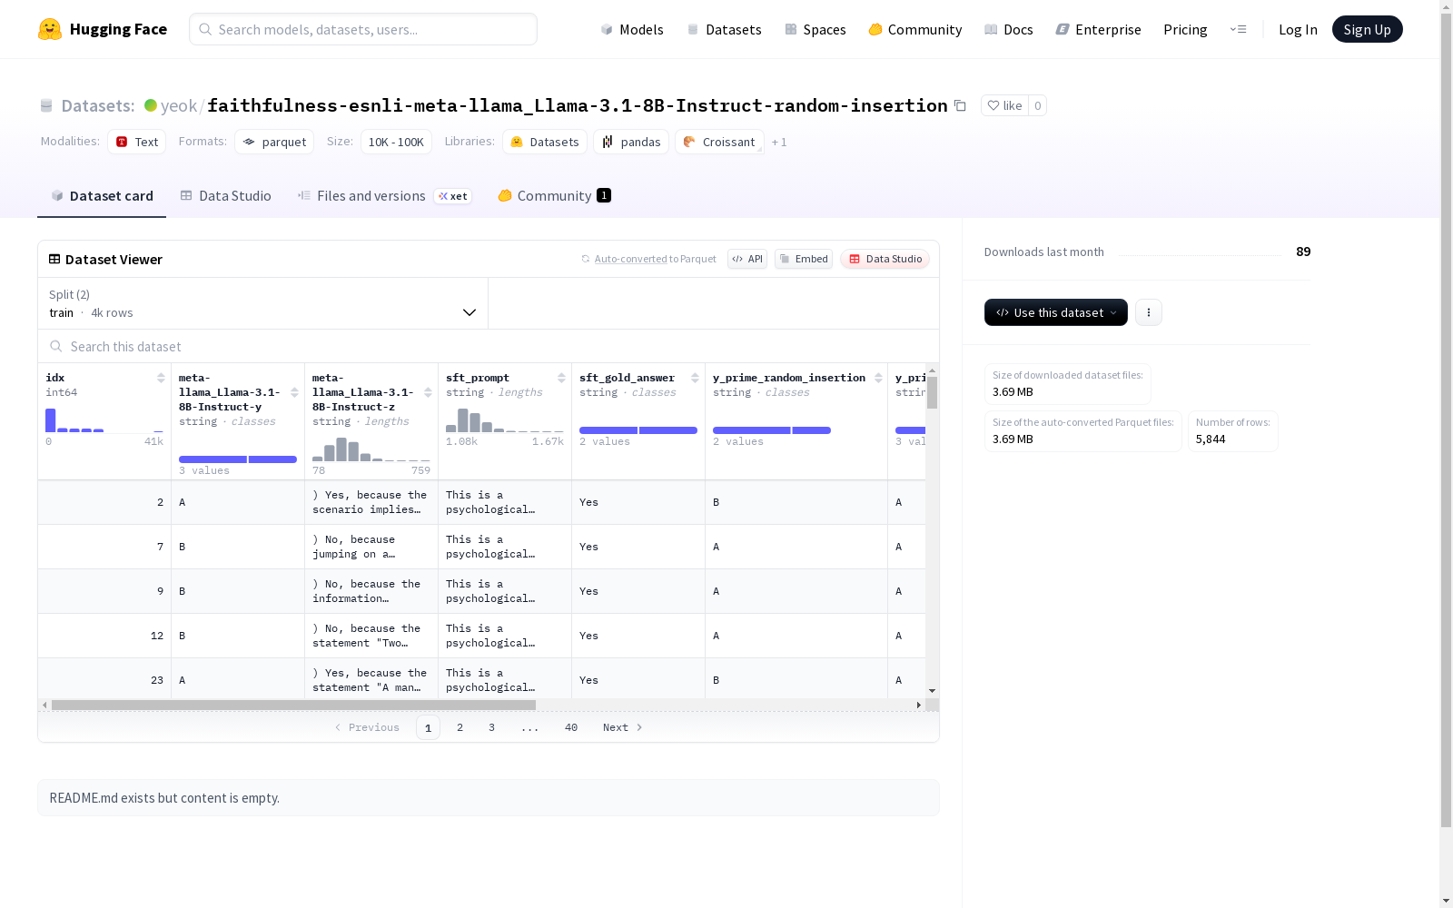Image resolution: width=1453 pixels, height=908 pixels.
Task: Go to Pricing page
Action: tap(1185, 29)
